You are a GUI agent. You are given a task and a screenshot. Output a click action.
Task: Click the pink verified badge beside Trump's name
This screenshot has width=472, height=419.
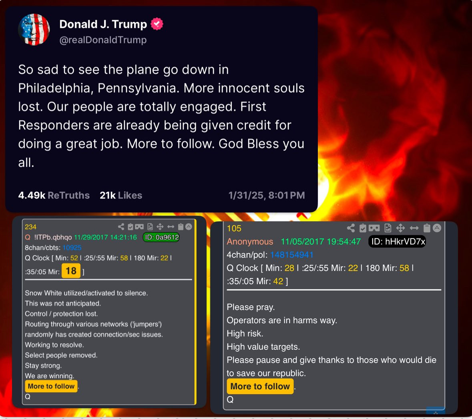click(x=157, y=24)
